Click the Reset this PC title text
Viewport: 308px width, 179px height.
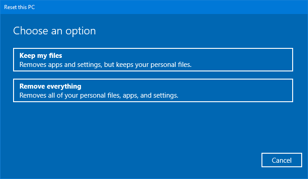(x=19, y=7)
